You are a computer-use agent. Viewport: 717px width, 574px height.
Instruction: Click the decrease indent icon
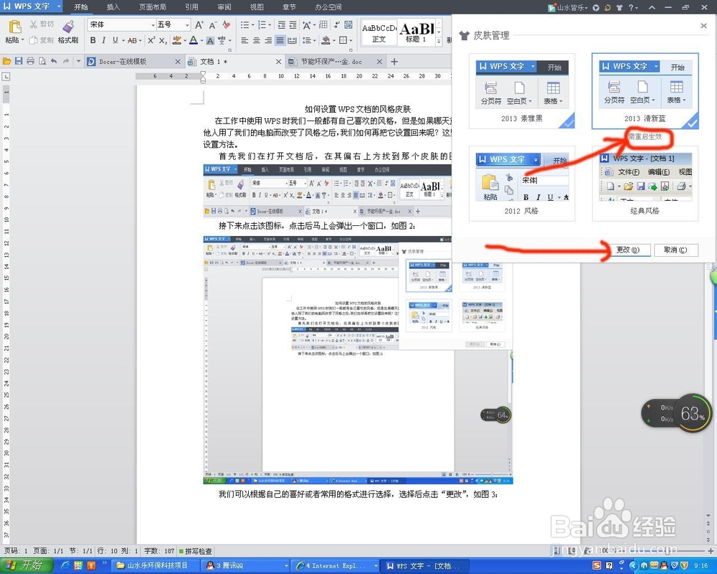(282, 24)
